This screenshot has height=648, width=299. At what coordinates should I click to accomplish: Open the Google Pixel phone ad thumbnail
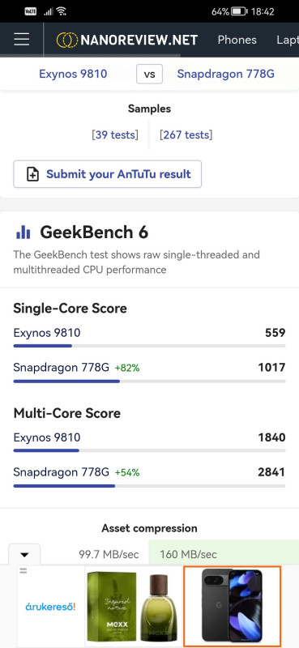click(232, 606)
